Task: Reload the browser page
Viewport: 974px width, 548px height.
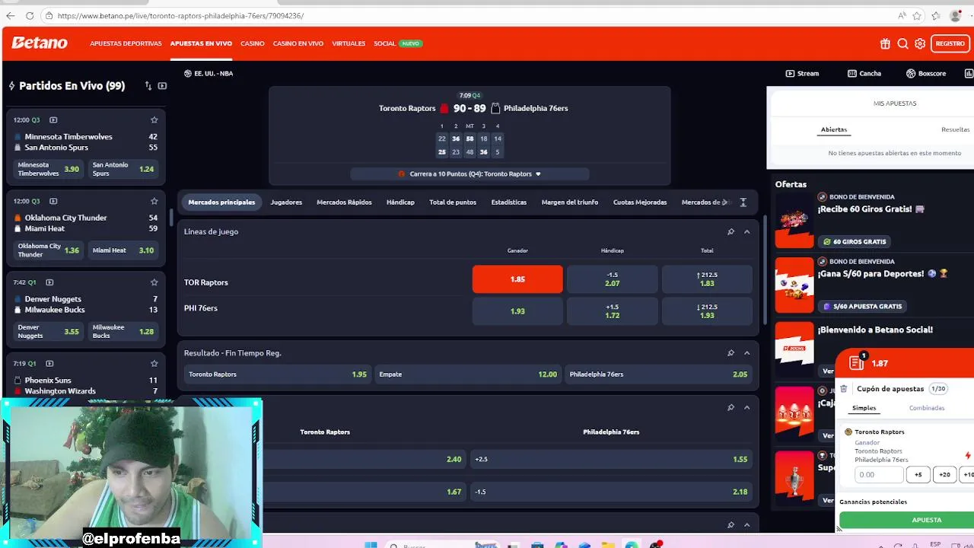Action: tap(30, 15)
